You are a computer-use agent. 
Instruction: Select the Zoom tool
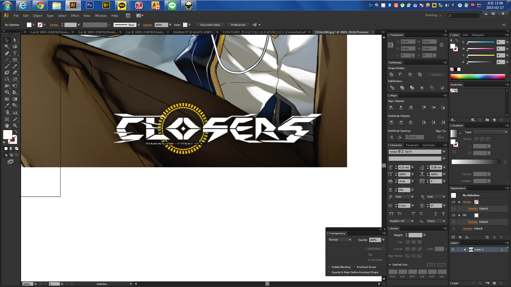click(x=15, y=126)
